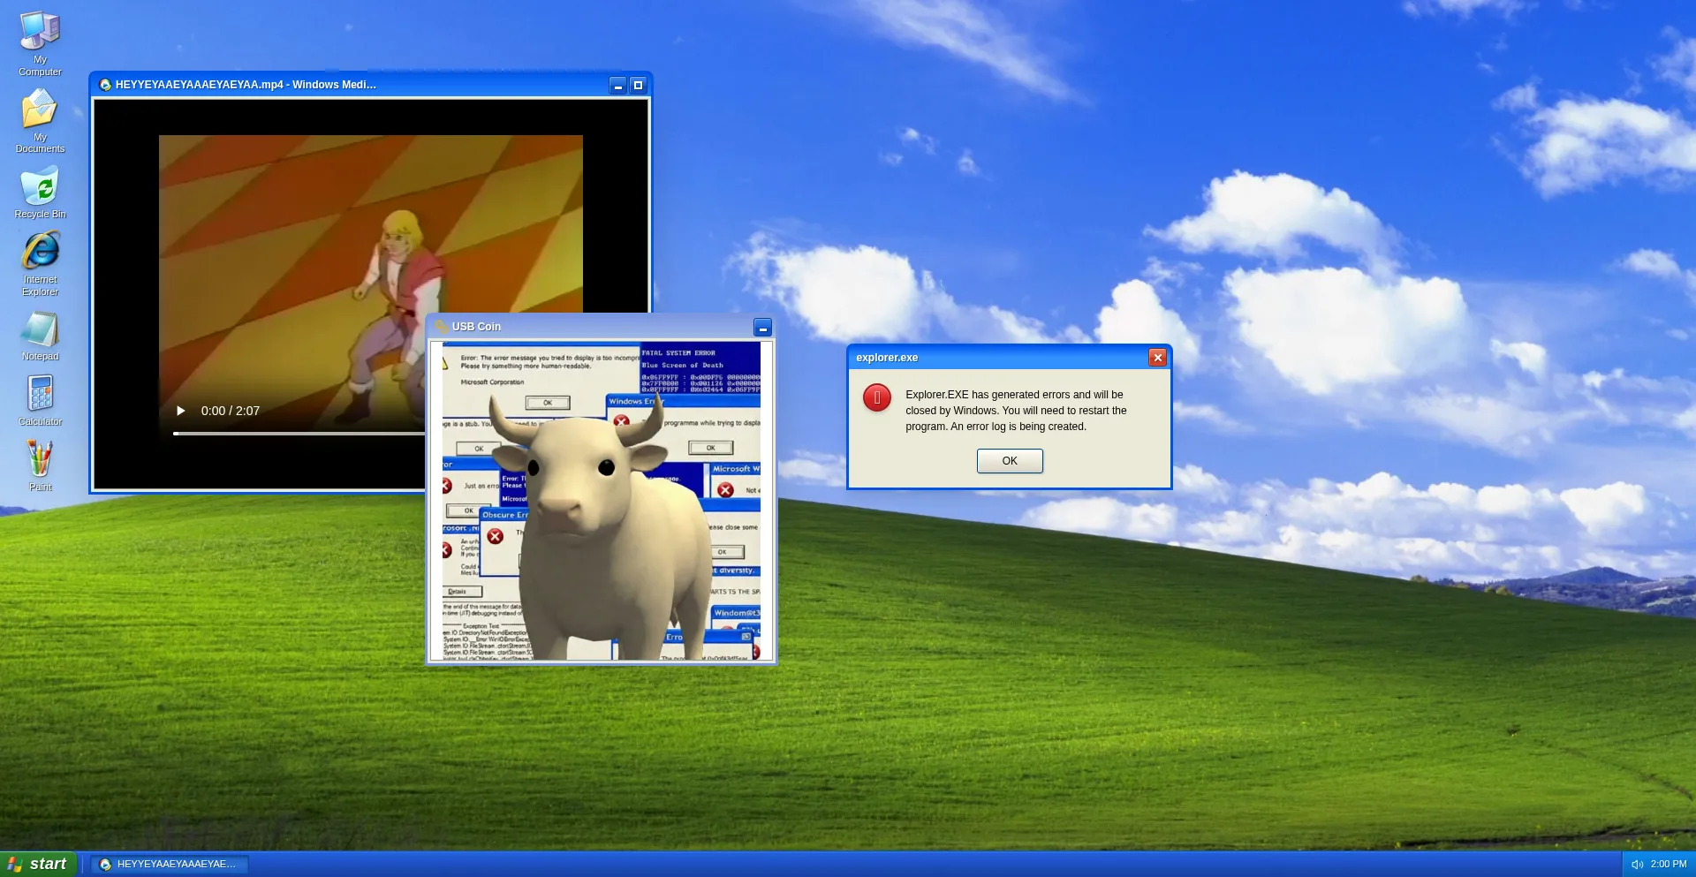Click the 2:00 PM taskbar clock
The width and height of the screenshot is (1696, 877).
(1669, 864)
